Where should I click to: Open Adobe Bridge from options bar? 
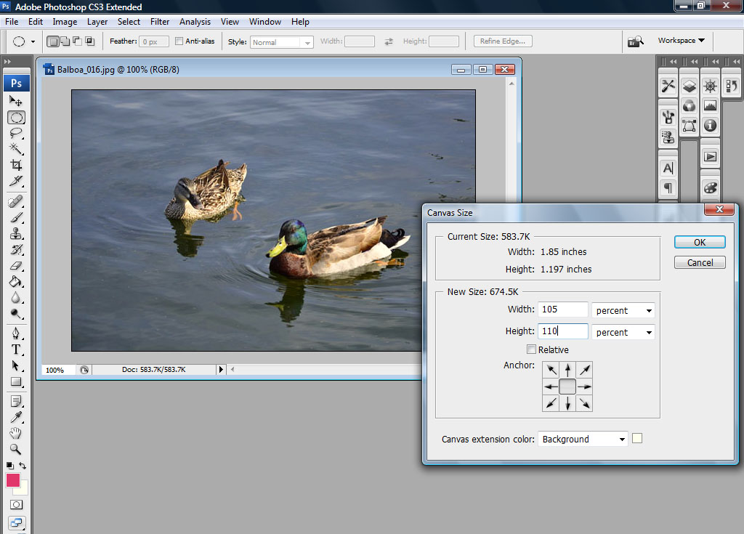click(635, 41)
